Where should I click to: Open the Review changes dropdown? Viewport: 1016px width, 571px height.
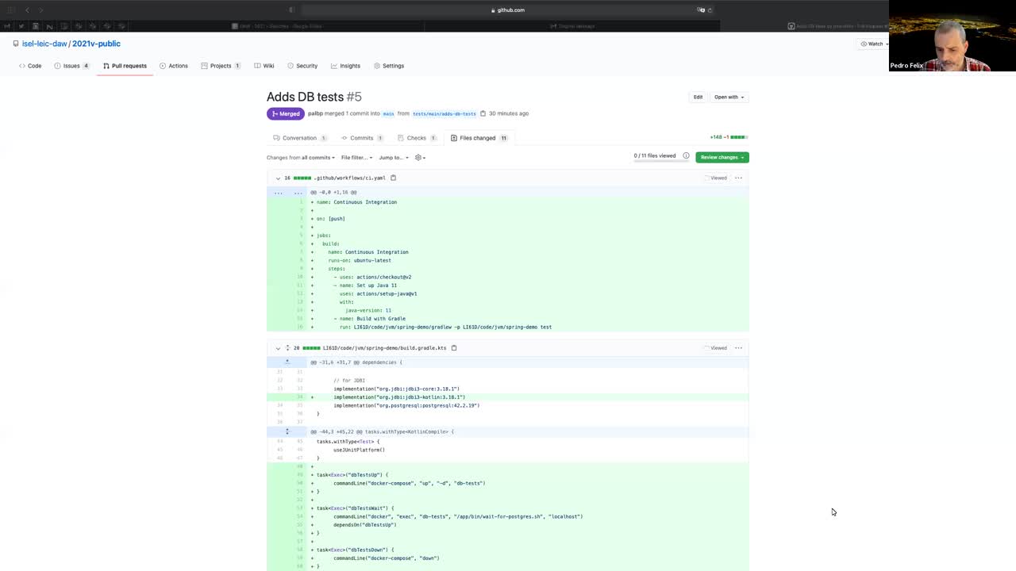722,157
